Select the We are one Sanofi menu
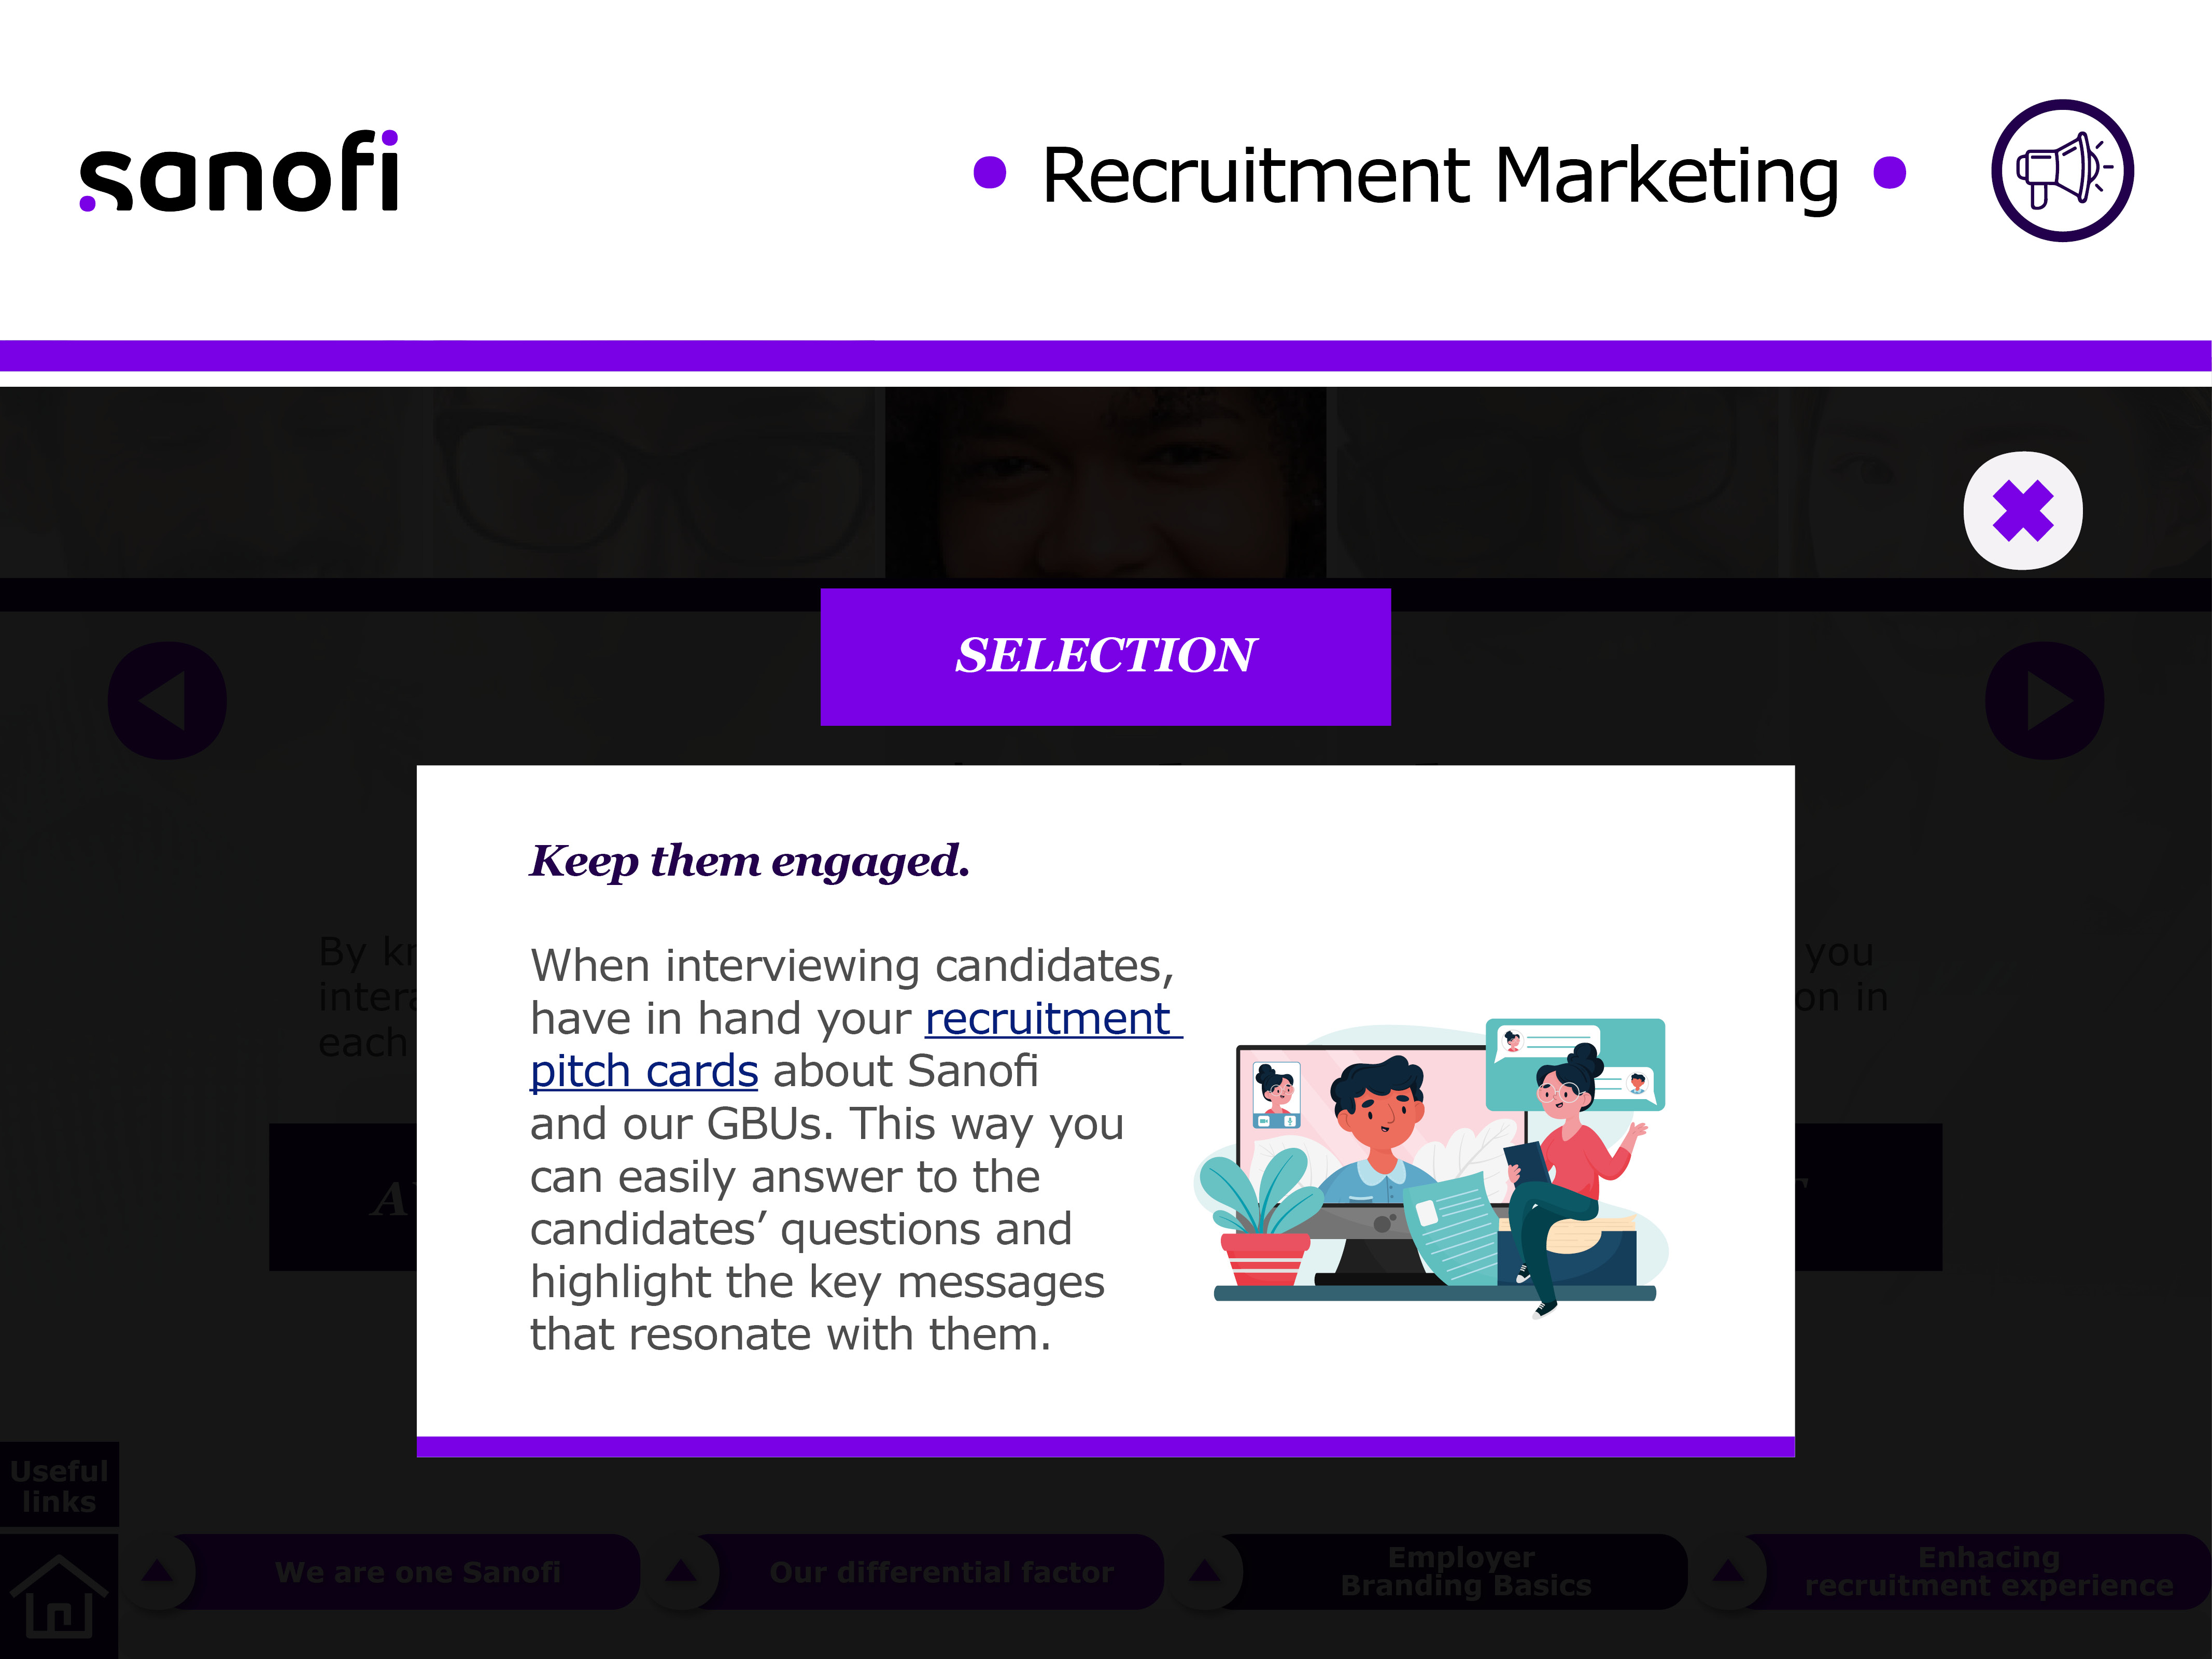 (417, 1572)
